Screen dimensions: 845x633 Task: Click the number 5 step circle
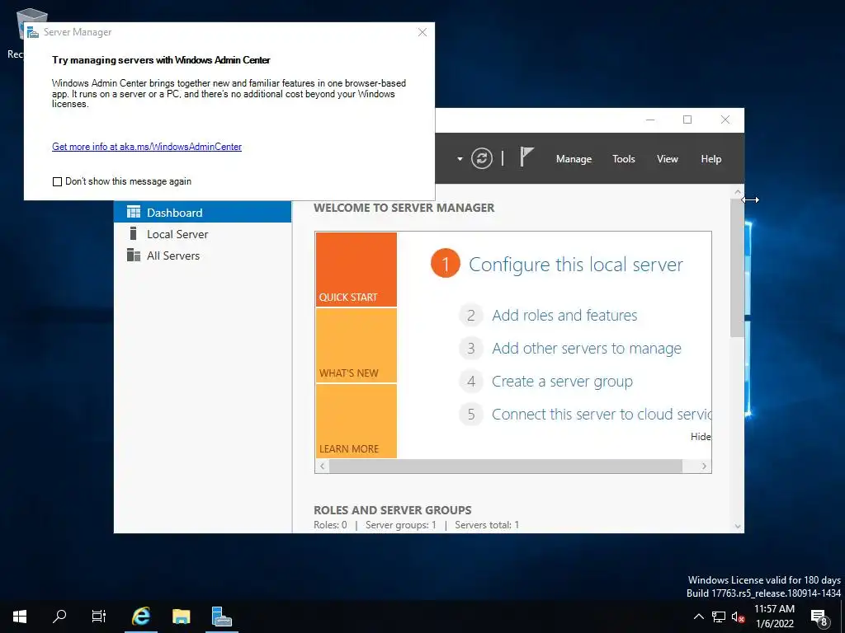pyautogui.click(x=471, y=414)
